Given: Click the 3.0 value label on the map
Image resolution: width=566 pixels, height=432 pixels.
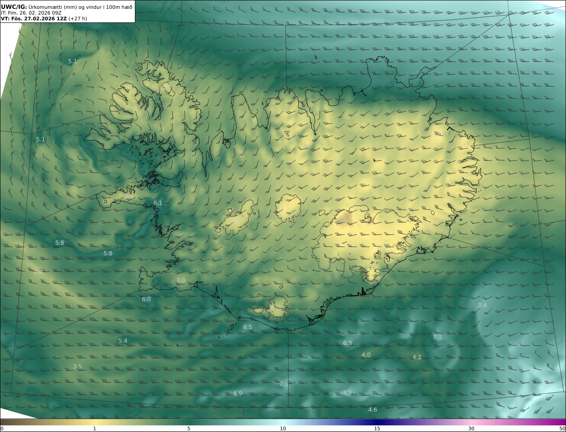Looking at the screenshot, I should pyautogui.click(x=181, y=280).
